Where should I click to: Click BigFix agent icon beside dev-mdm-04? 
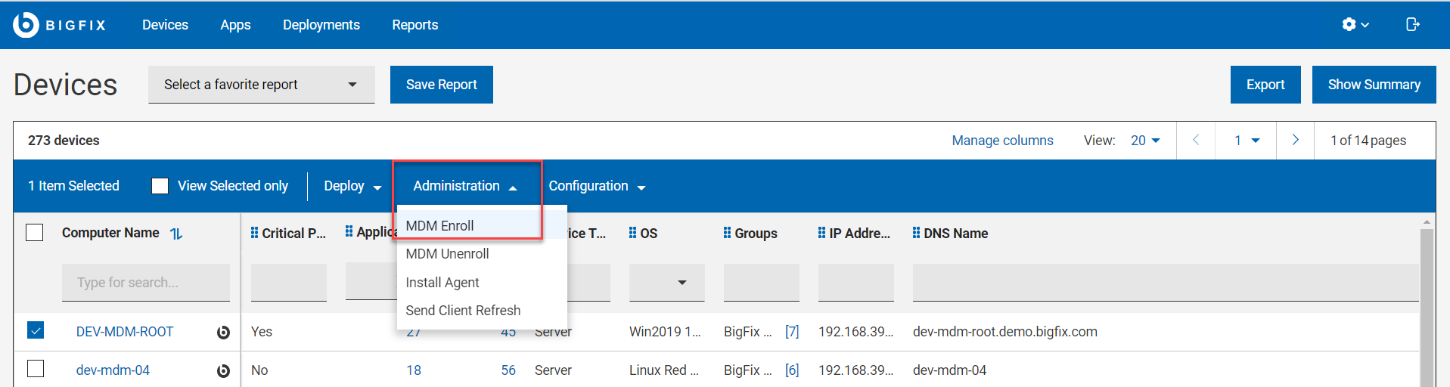coord(223,370)
